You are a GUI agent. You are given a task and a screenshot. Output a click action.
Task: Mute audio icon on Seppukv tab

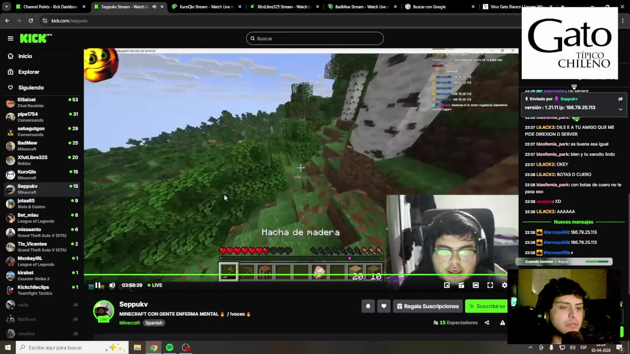click(x=154, y=7)
